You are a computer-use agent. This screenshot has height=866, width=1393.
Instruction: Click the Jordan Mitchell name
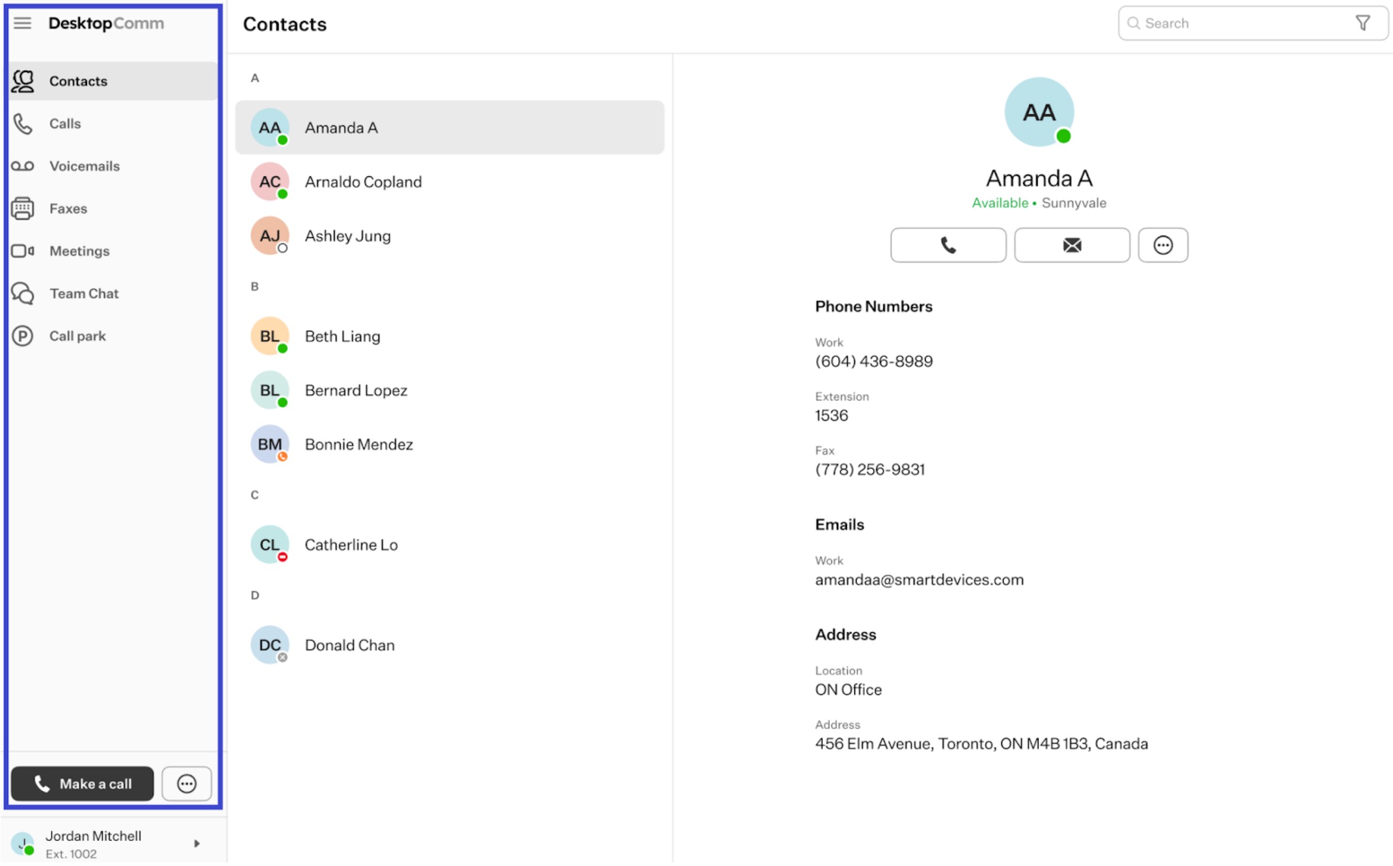point(93,837)
